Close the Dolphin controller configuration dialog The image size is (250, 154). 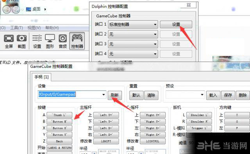coord(189,5)
